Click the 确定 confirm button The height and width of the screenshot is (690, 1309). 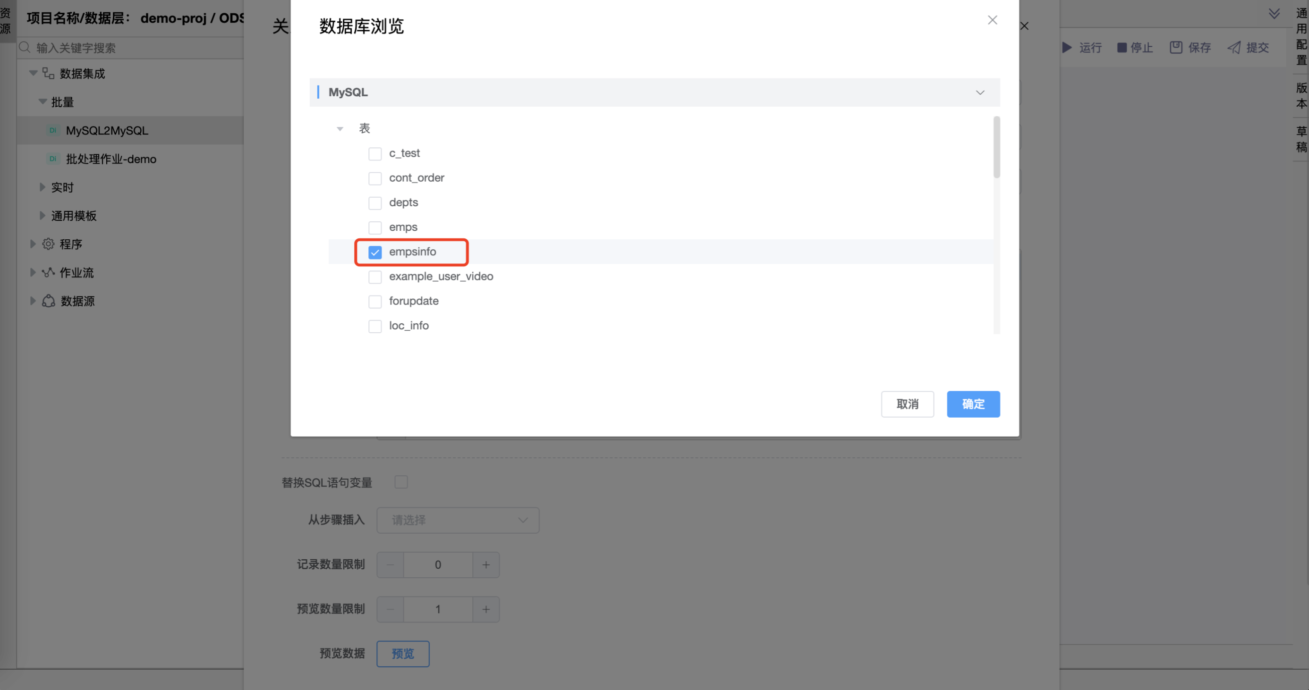point(973,404)
